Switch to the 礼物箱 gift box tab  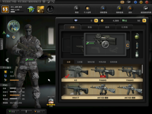click(x=124, y=27)
